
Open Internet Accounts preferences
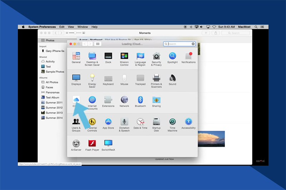pos(92,103)
